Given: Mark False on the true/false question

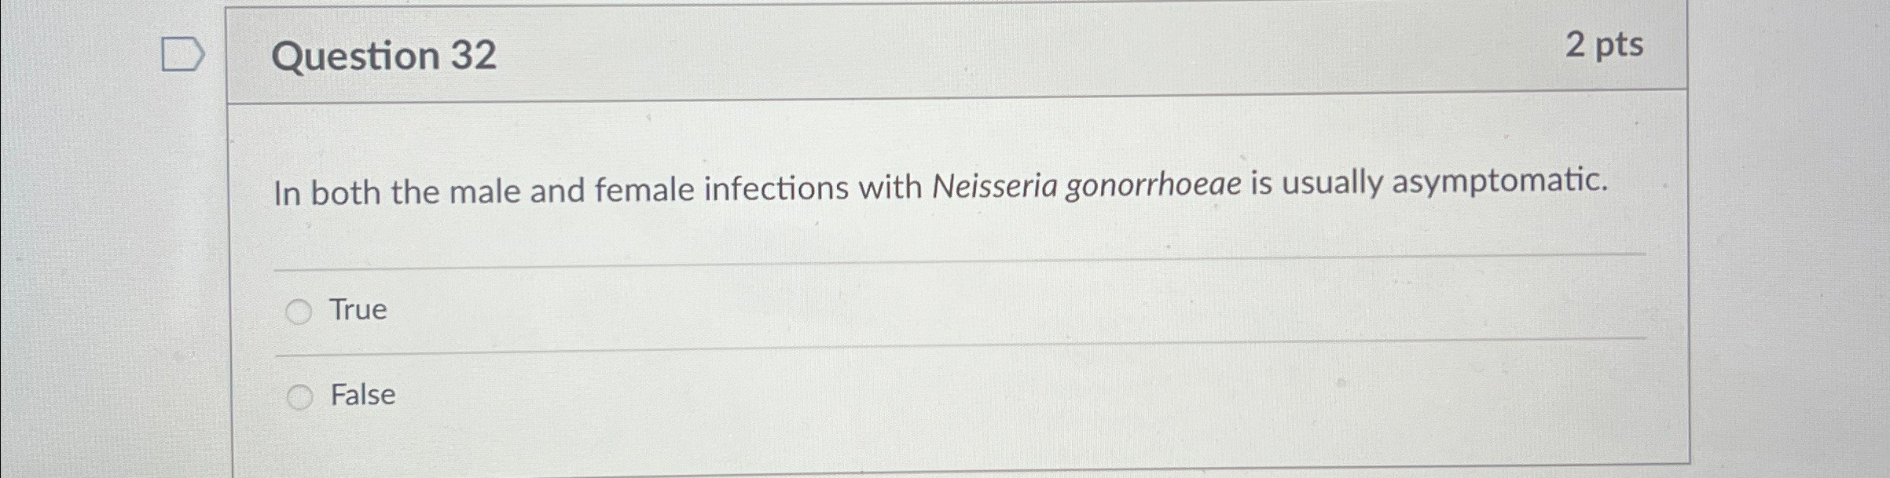Looking at the screenshot, I should [x=299, y=396].
